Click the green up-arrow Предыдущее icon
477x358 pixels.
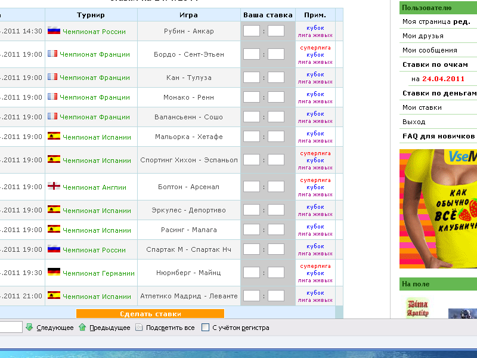[82, 327]
